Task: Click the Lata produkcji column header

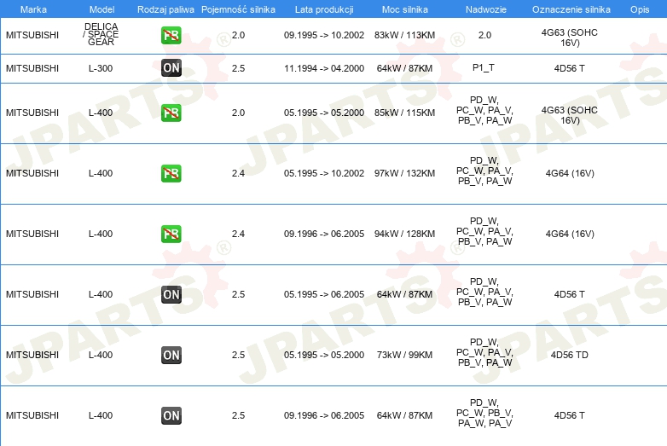Action: (324, 9)
